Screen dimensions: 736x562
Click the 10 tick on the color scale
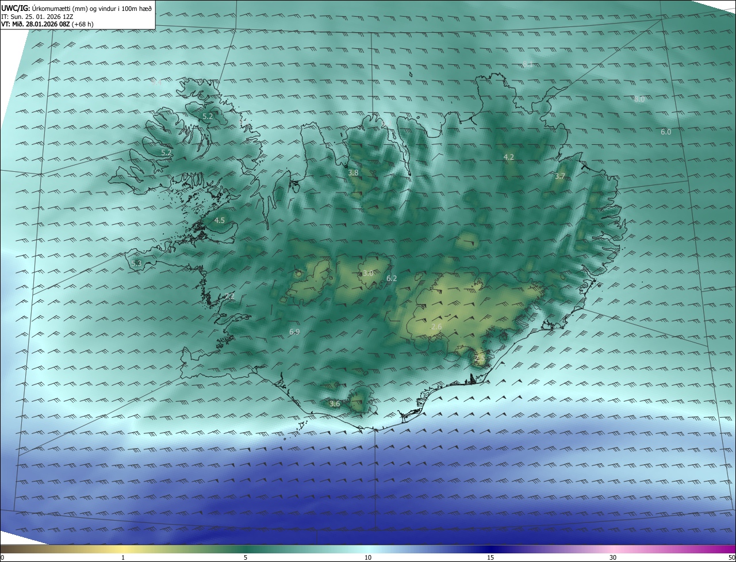point(368,557)
